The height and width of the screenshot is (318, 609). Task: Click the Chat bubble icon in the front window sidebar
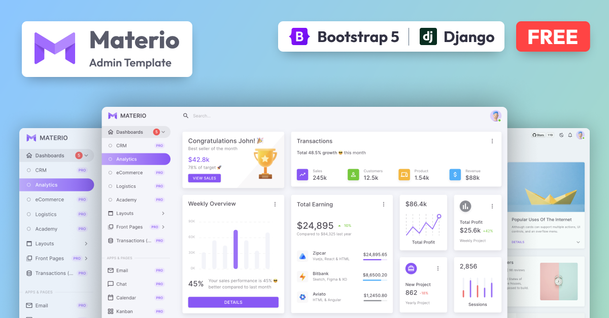(x=111, y=284)
